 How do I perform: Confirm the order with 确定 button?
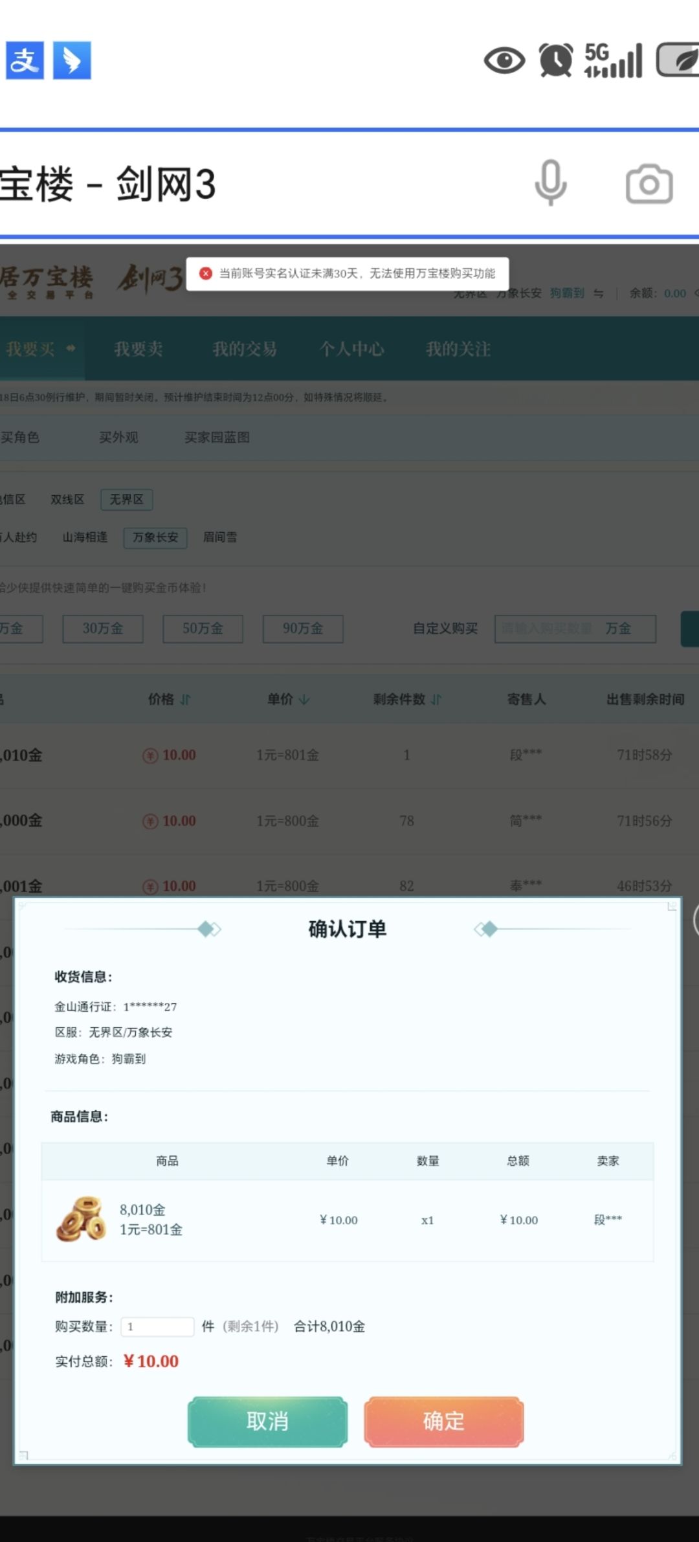click(x=444, y=1422)
